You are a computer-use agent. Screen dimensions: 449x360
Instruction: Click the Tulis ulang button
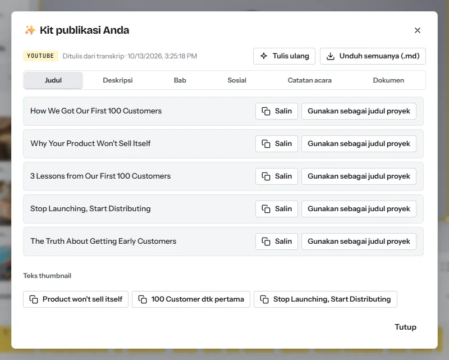(284, 56)
